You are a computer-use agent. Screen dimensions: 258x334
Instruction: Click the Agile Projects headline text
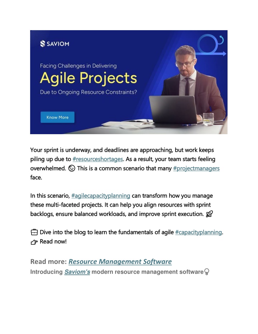tap(89, 78)
